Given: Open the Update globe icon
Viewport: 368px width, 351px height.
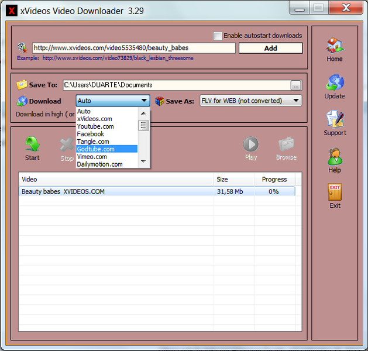Looking at the screenshot, I should [335, 82].
